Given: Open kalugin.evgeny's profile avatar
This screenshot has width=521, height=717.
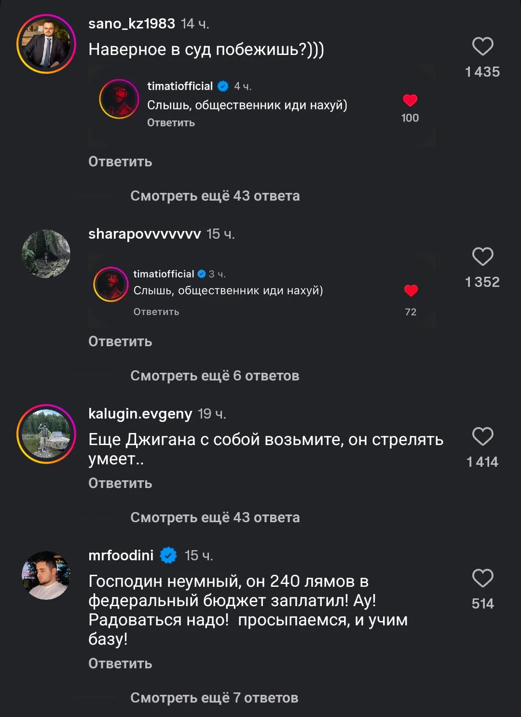Looking at the screenshot, I should coord(46,434).
